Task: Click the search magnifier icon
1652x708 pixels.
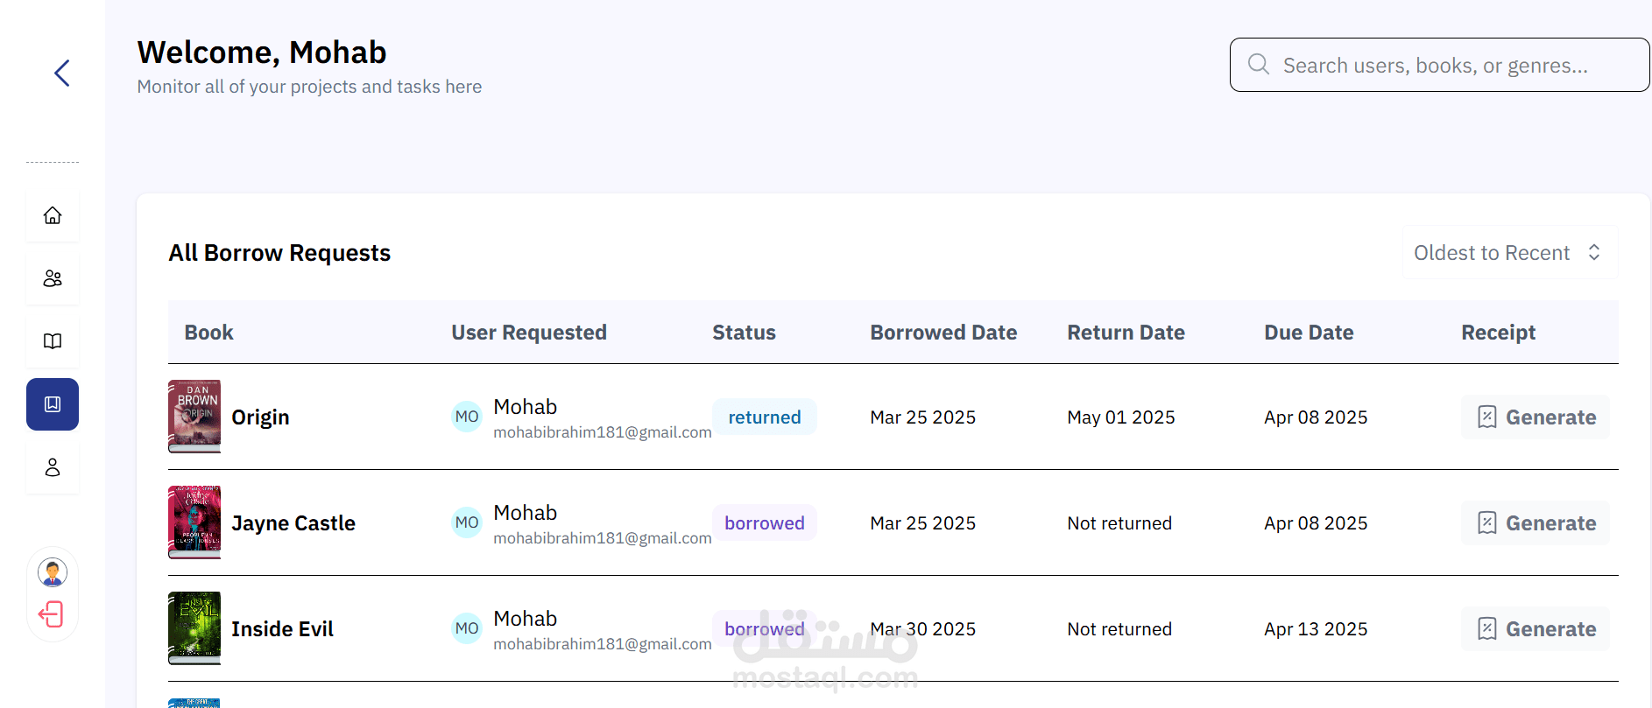Action: point(1259,64)
